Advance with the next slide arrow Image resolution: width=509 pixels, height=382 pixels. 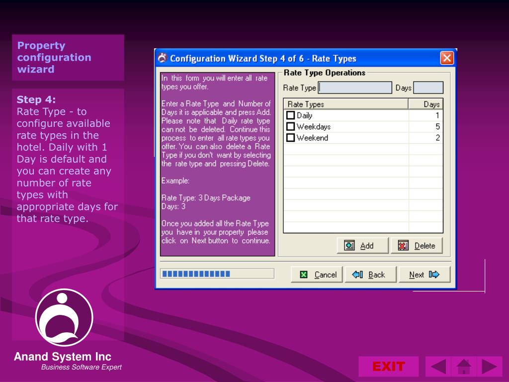490,367
